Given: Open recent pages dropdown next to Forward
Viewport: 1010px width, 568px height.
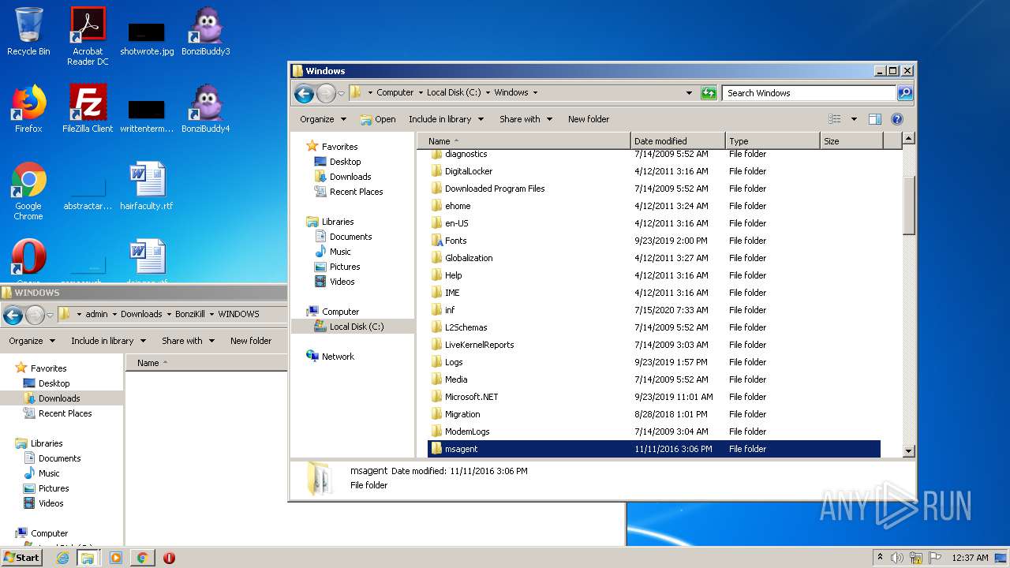Looking at the screenshot, I should pos(341,93).
